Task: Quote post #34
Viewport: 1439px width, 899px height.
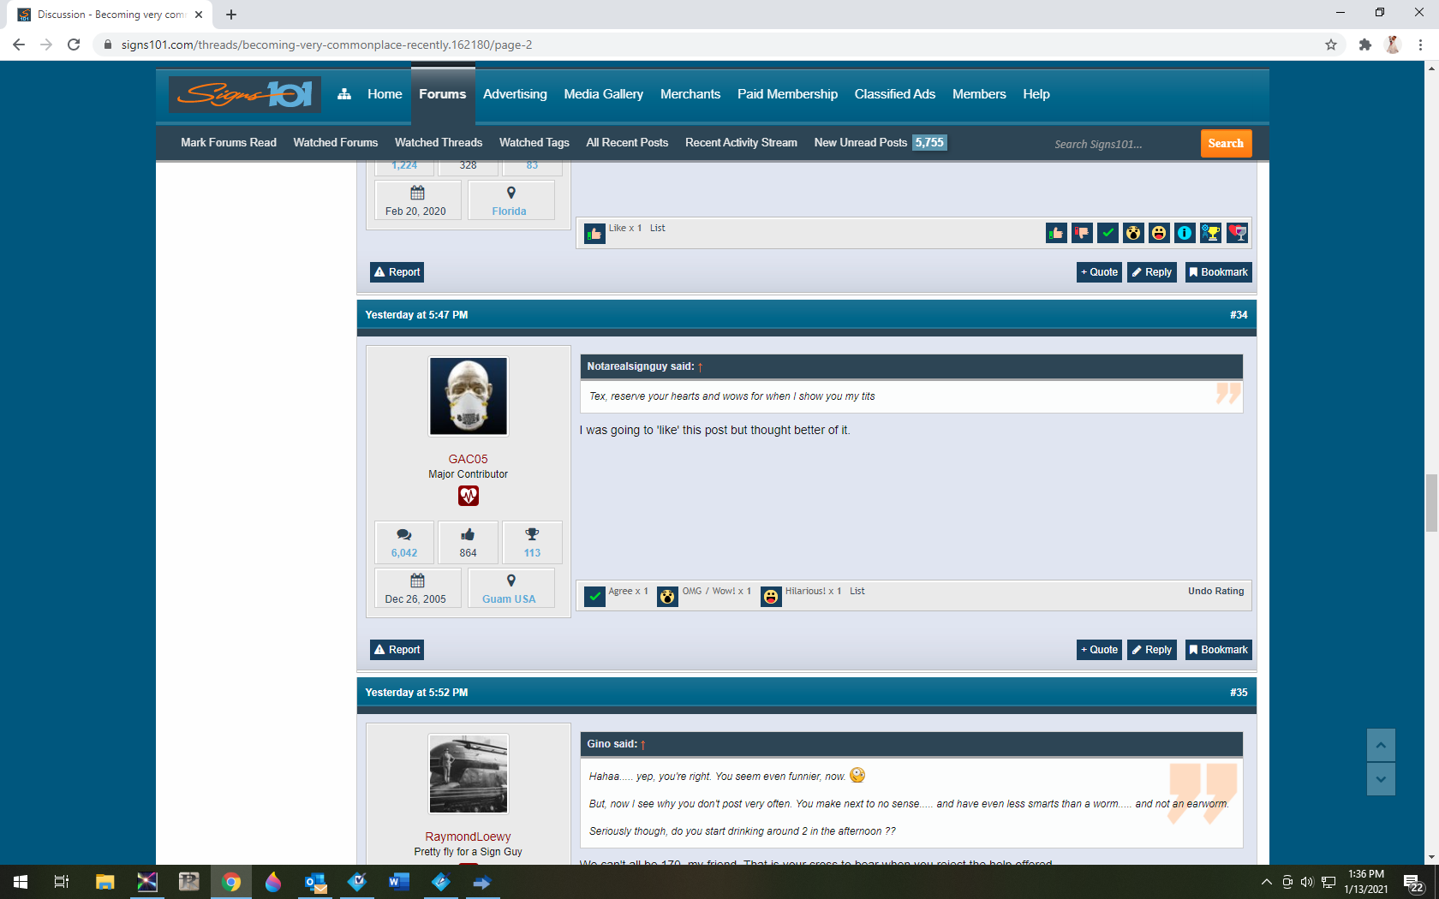Action: (1099, 650)
